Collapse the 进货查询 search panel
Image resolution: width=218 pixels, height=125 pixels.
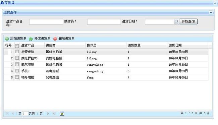click(211, 12)
